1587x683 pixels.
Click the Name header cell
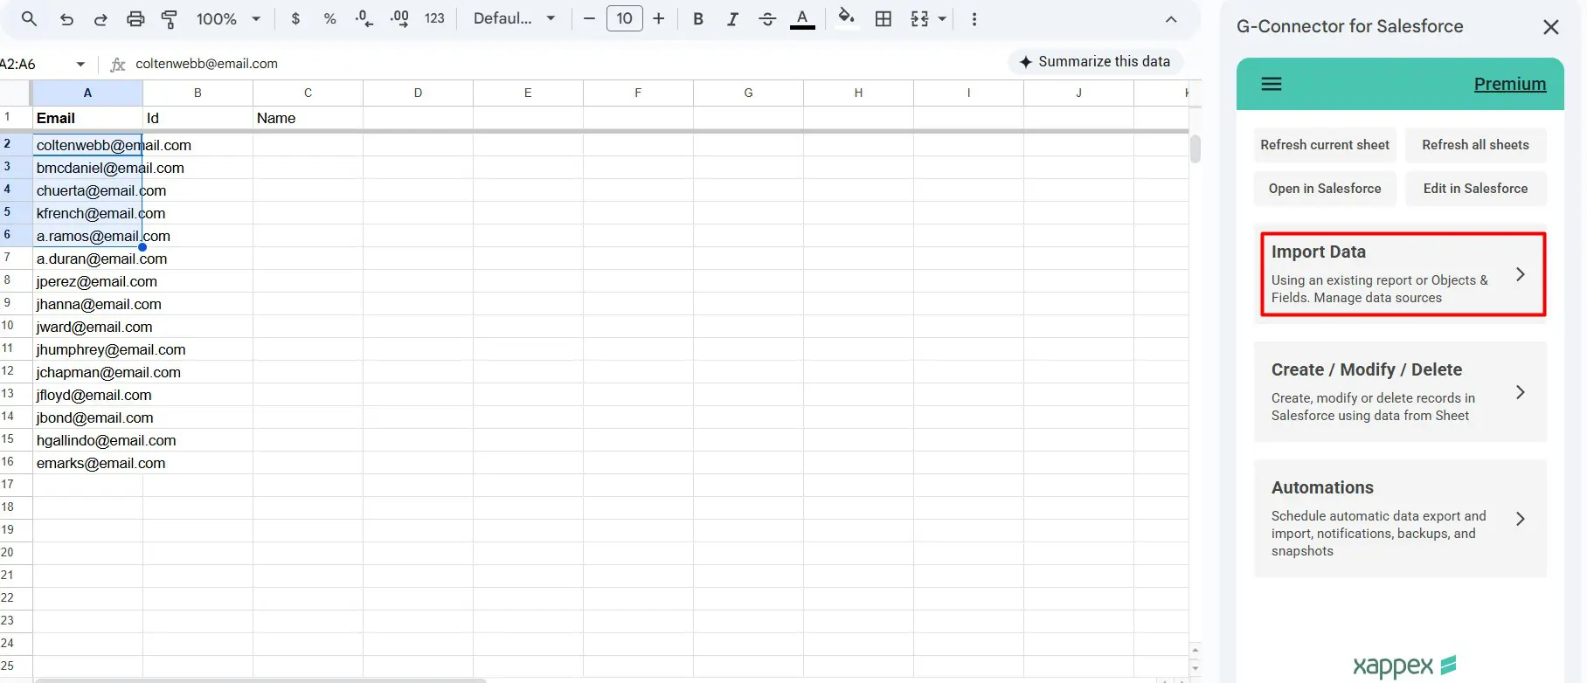(x=308, y=118)
